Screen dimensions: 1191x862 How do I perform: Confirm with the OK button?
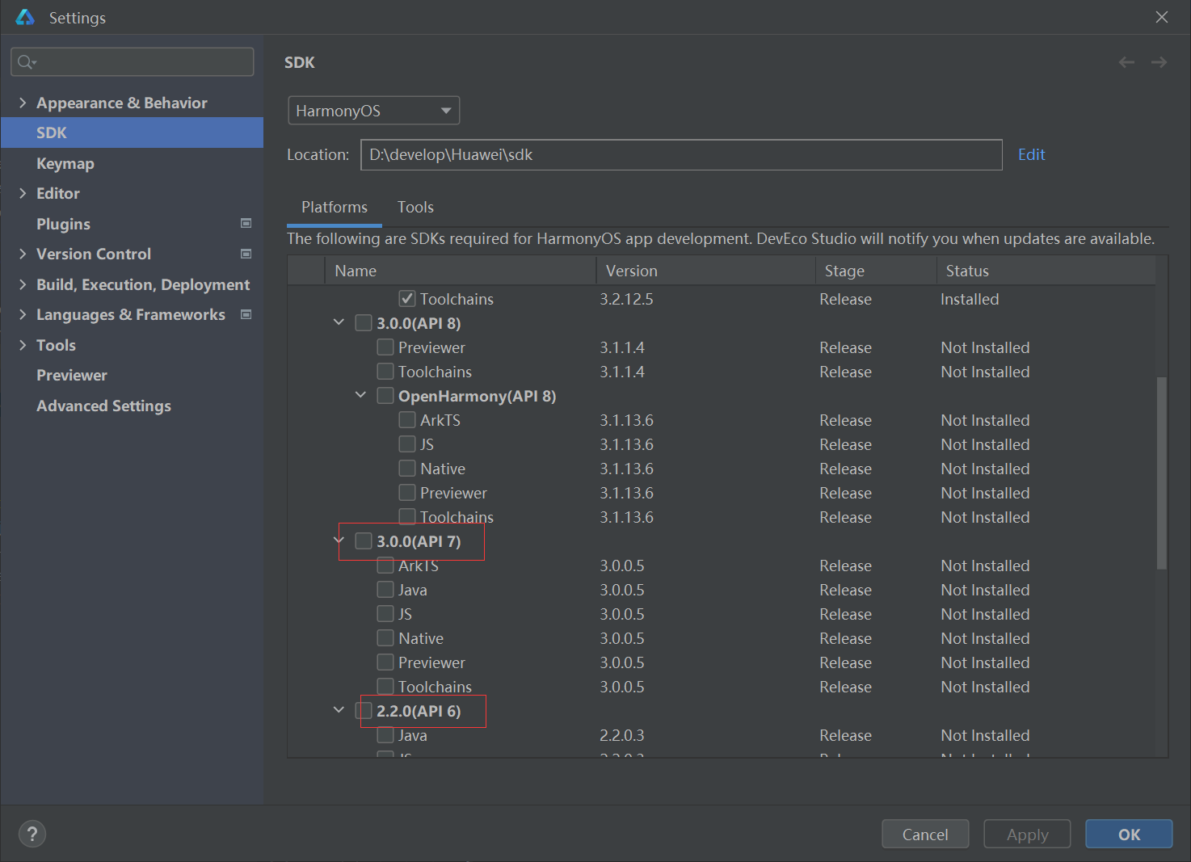(1129, 834)
